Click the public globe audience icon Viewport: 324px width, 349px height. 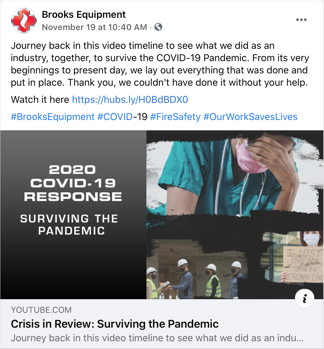tap(158, 27)
